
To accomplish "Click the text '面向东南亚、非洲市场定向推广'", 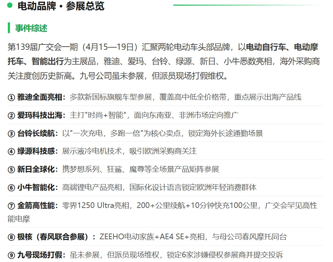I will click(x=186, y=115).
